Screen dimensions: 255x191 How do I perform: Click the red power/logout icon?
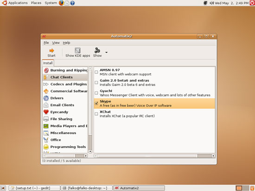pyautogui.click(x=252, y=3)
